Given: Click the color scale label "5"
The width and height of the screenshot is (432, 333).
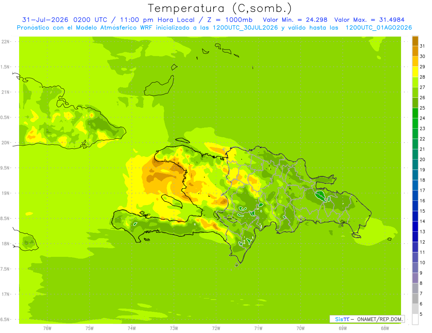Looking at the screenshot, I should point(421,314).
